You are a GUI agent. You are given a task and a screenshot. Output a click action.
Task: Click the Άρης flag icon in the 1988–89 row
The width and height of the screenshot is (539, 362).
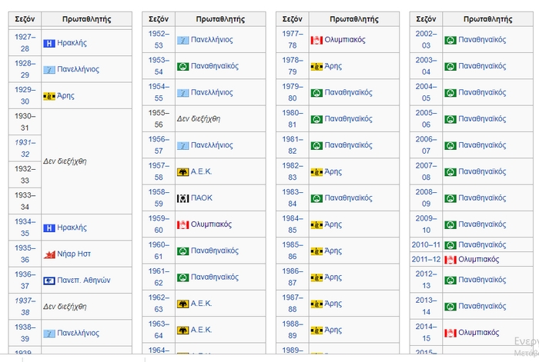(x=316, y=330)
